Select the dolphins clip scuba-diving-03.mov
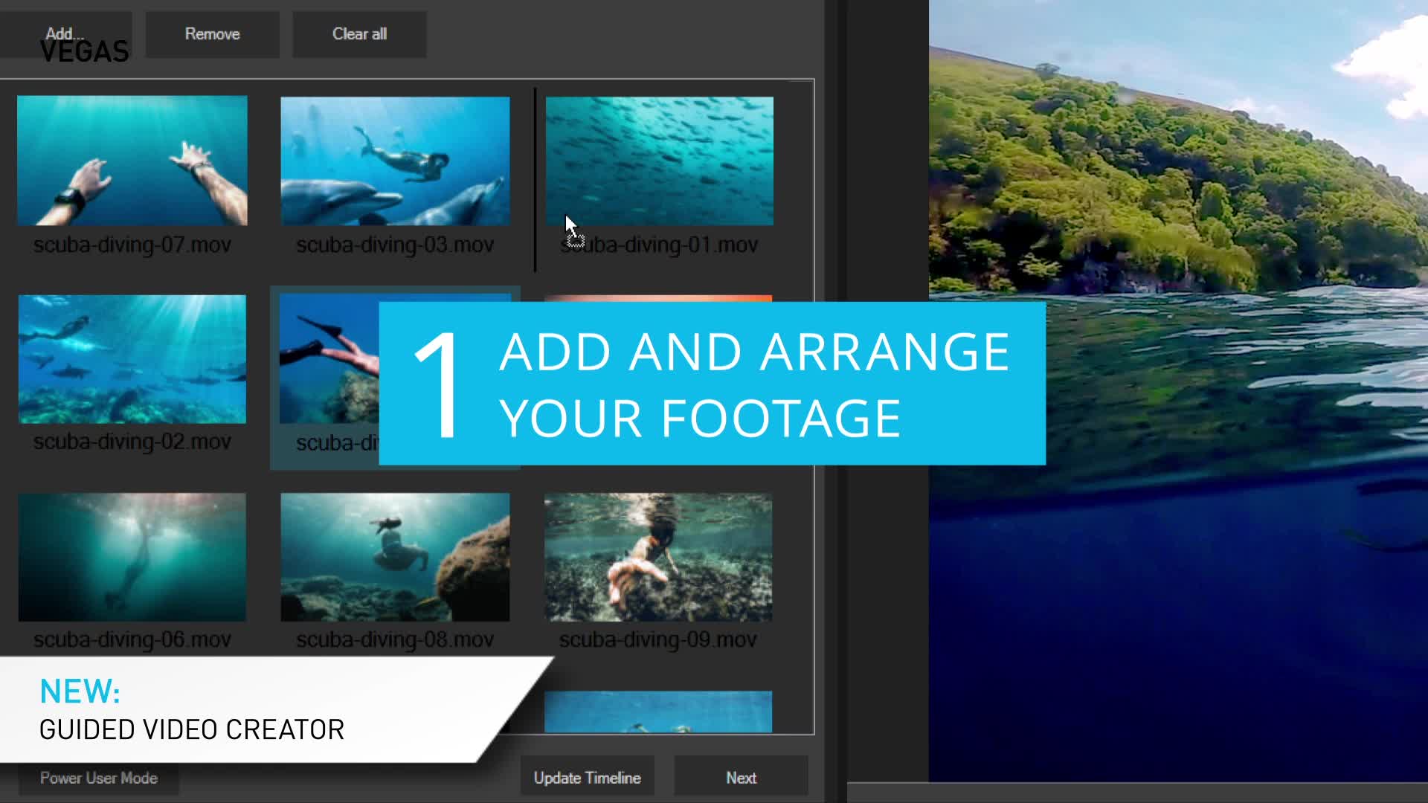 click(395, 161)
